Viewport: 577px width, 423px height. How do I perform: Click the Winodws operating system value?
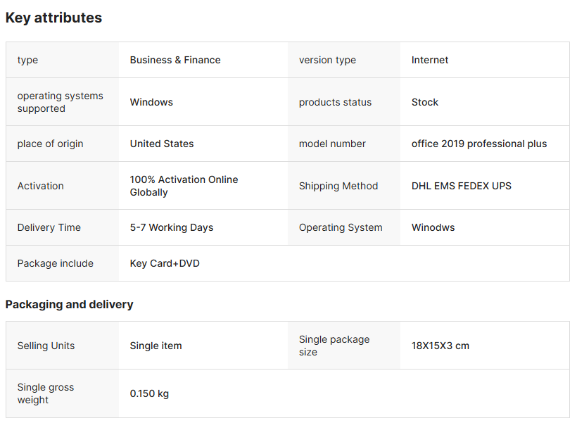[433, 227]
